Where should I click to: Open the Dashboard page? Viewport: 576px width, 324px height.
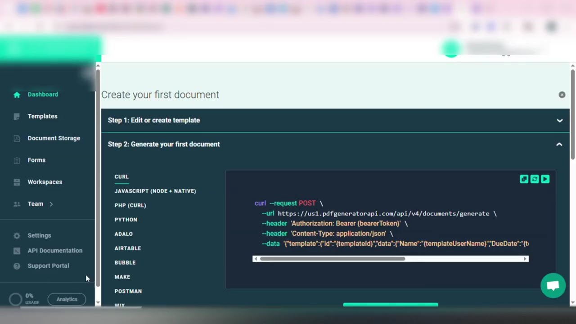[x=43, y=94]
